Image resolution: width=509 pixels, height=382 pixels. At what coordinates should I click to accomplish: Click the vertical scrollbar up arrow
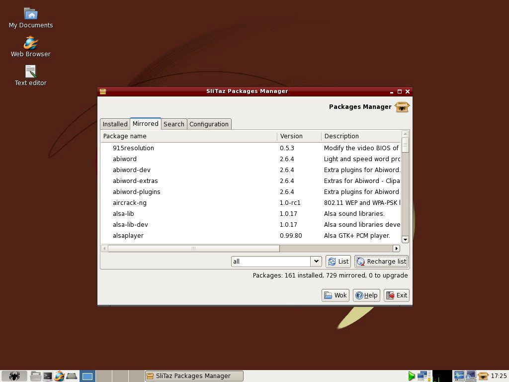pyautogui.click(x=405, y=134)
